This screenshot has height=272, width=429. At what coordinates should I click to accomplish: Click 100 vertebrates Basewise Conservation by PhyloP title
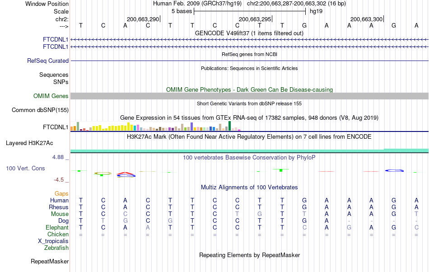[x=249, y=157]
